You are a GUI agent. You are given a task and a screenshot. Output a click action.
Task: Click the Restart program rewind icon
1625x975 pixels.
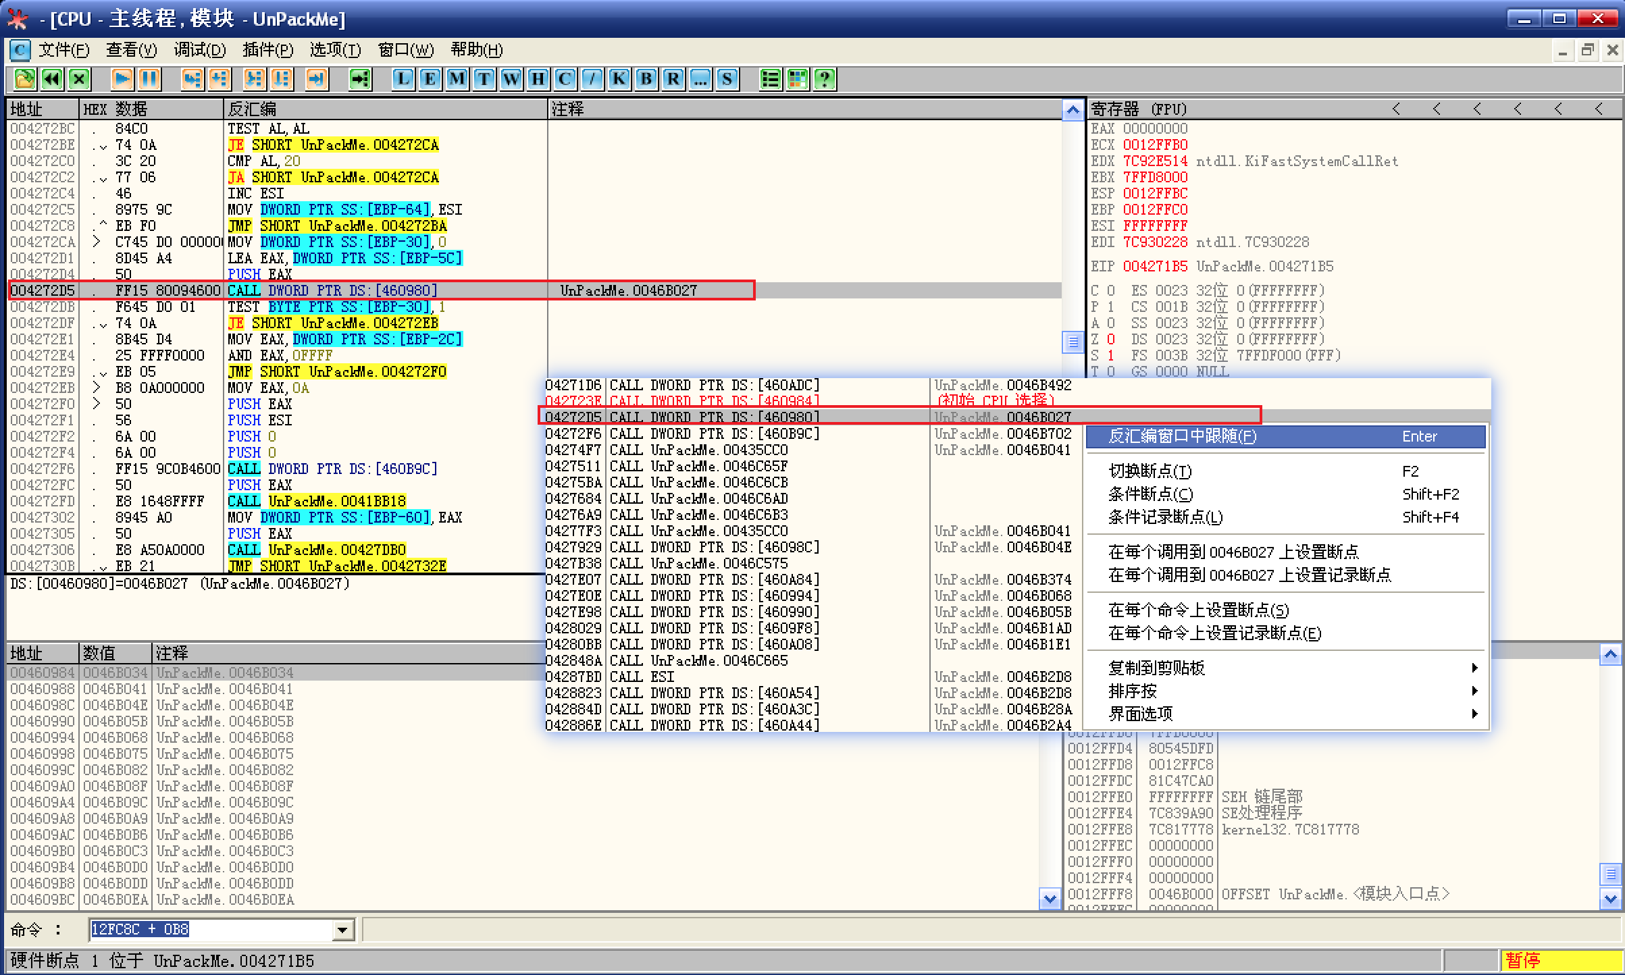pos(52,80)
